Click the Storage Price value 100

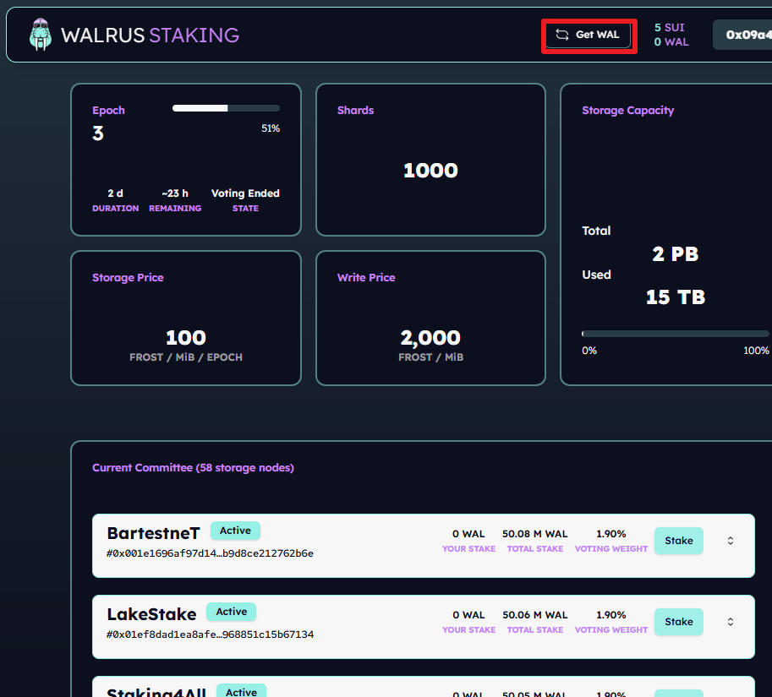click(x=186, y=337)
